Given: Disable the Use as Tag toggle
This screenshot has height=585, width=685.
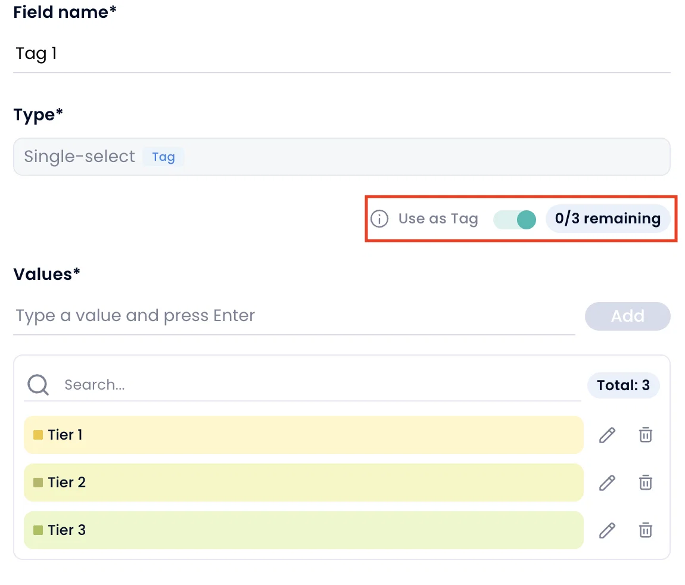Looking at the screenshot, I should [x=515, y=219].
